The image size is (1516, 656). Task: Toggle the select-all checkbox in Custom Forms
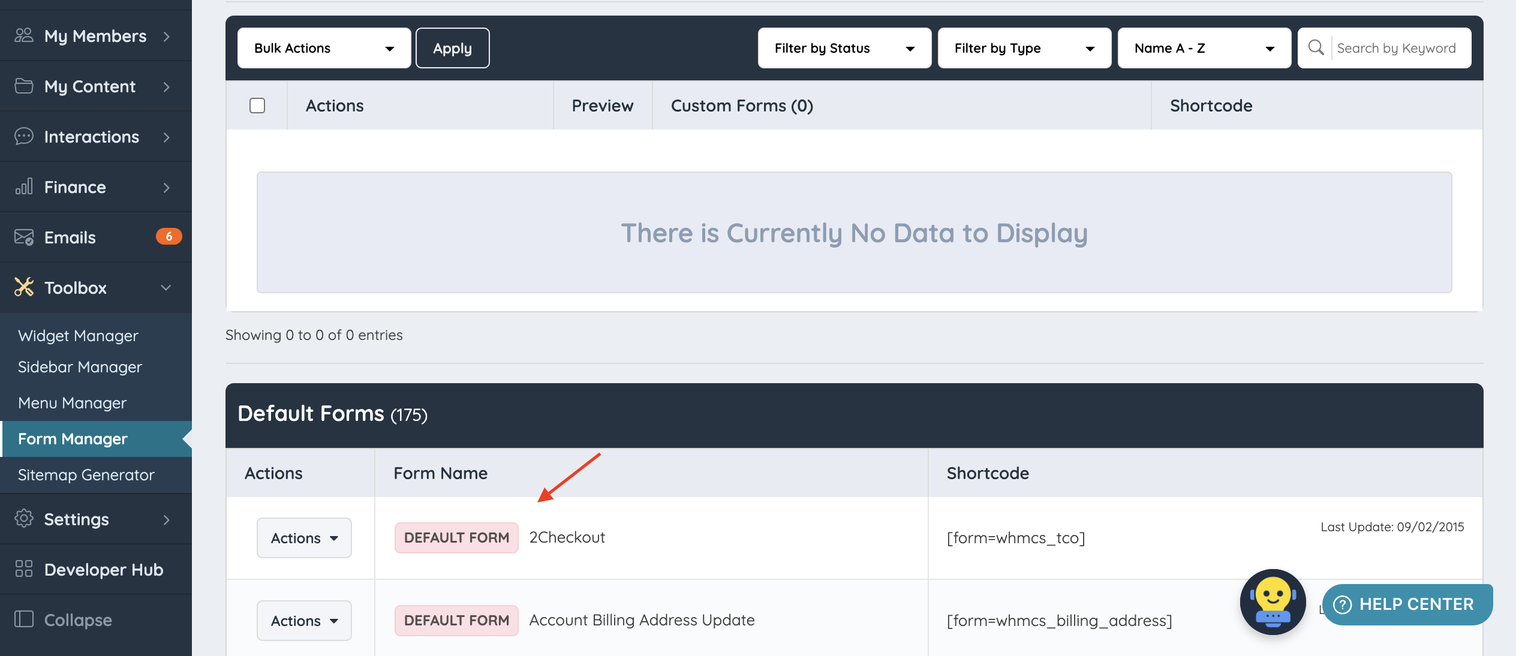click(x=257, y=106)
